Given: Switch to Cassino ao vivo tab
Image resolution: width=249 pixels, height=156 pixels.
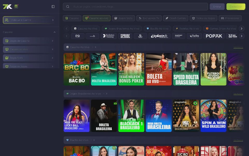Looking at the screenshot, I should (x=96, y=18).
